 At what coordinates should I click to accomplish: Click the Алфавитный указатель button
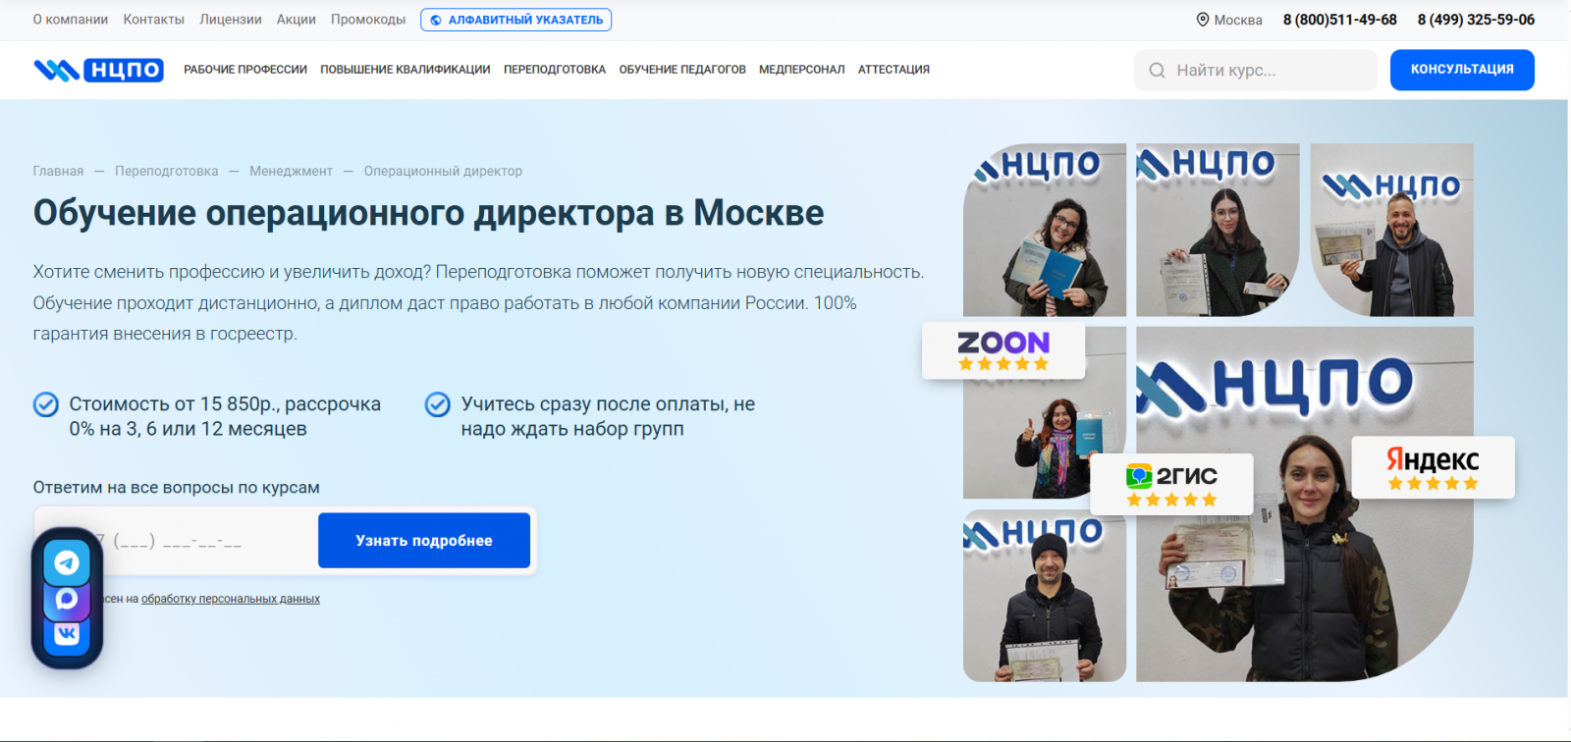point(516,20)
